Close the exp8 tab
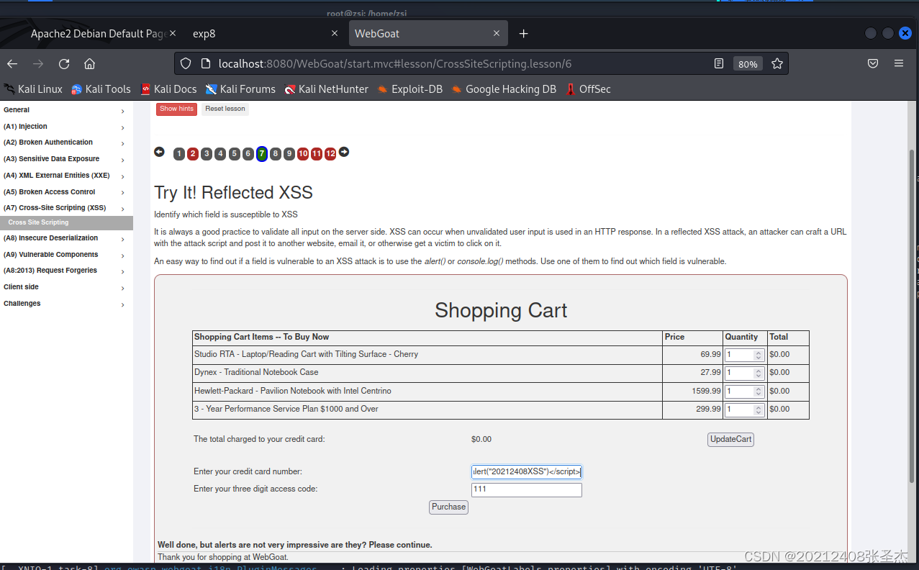This screenshot has height=570, width=919. coord(335,34)
